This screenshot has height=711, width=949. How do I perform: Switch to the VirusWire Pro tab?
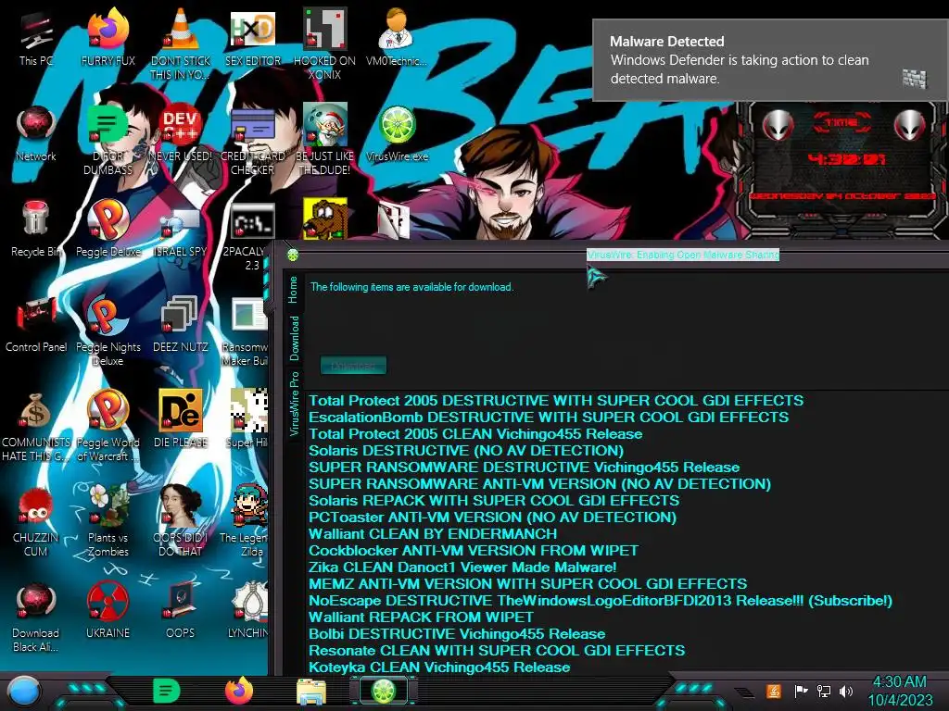point(294,404)
